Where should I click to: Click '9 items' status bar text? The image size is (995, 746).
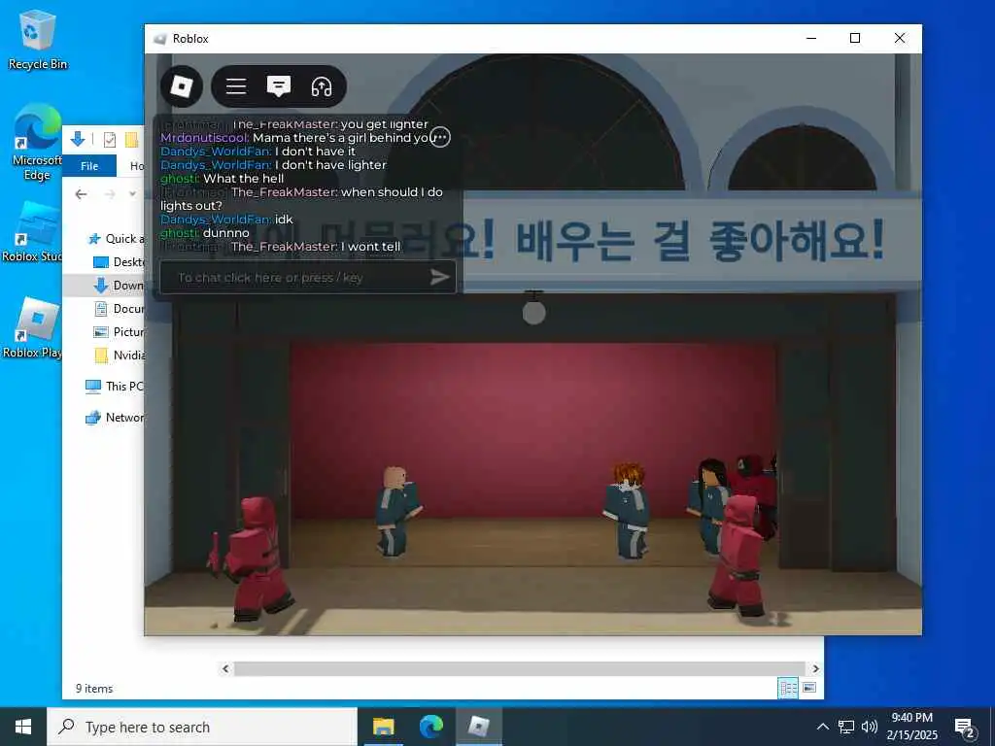coord(94,689)
